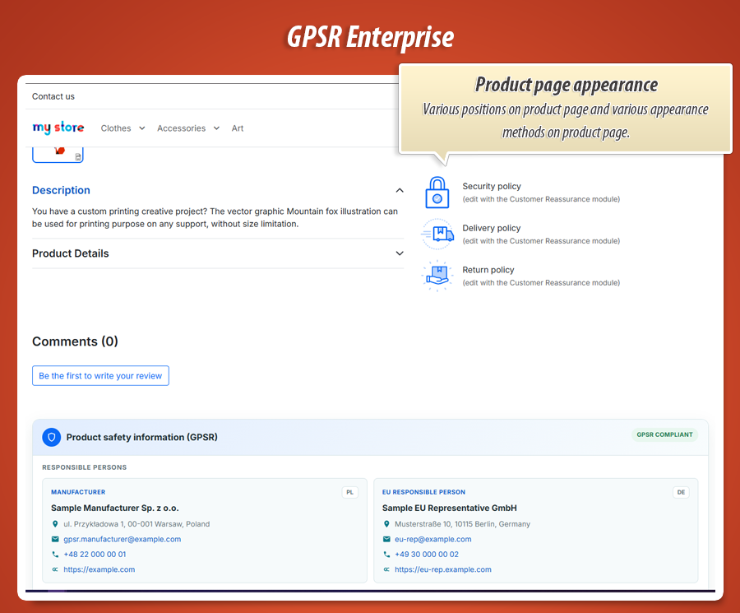Click the Delivery policy truck icon

coord(437,234)
